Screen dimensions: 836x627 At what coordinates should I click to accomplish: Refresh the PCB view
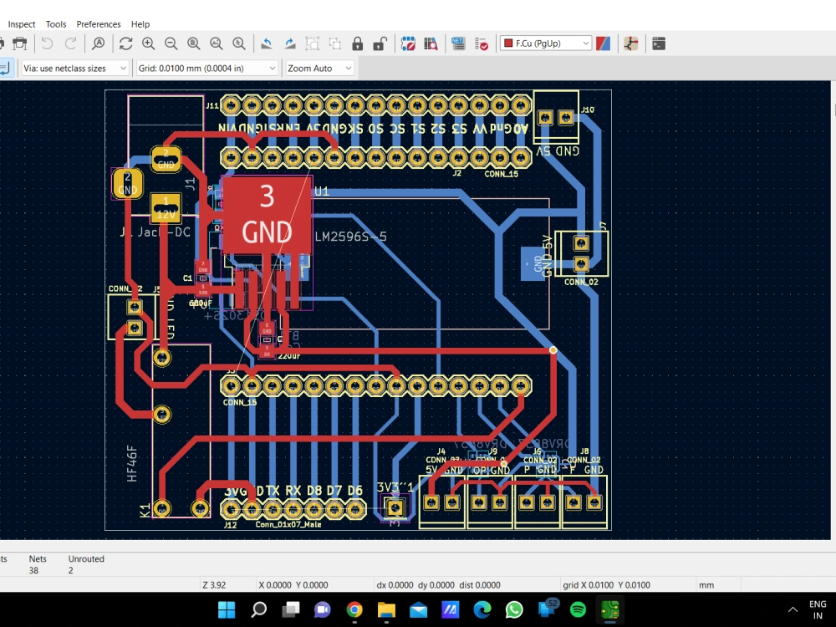pos(126,43)
